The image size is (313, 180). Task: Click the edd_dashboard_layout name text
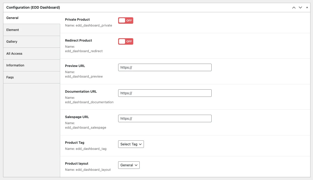pyautogui.click(x=93, y=170)
